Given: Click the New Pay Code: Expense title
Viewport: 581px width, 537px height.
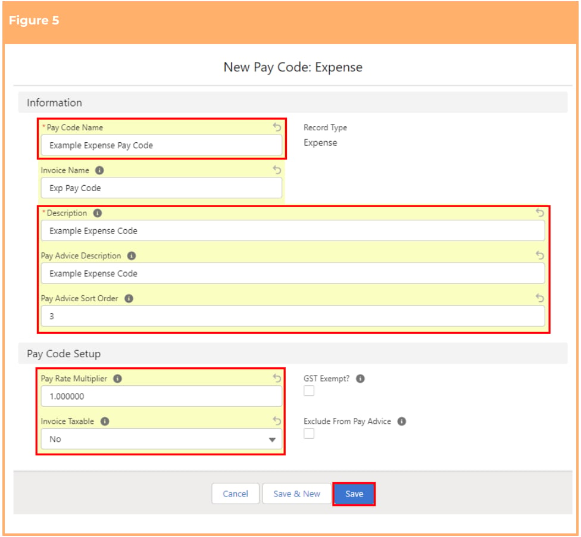Looking at the screenshot, I should tap(293, 67).
